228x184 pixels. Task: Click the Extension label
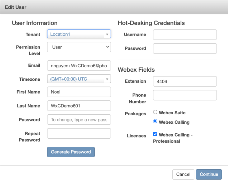pos(135,81)
